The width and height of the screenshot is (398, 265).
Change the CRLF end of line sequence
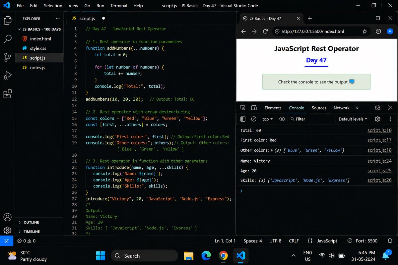pos(294,241)
